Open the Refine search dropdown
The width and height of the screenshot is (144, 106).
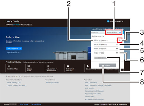[114, 32]
